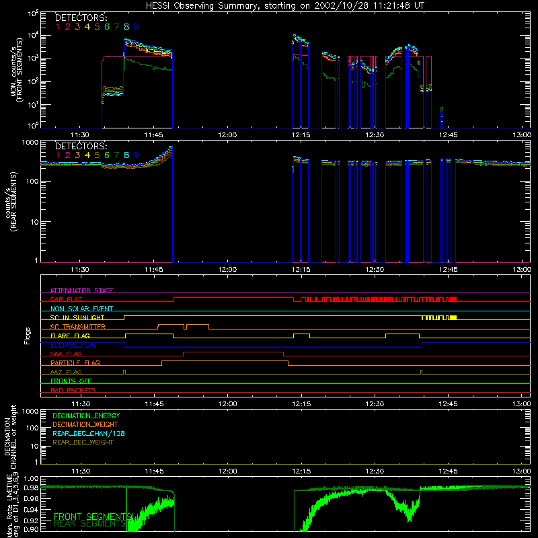
Task: Click the BAD PACKETS flag label
Action: point(73,390)
